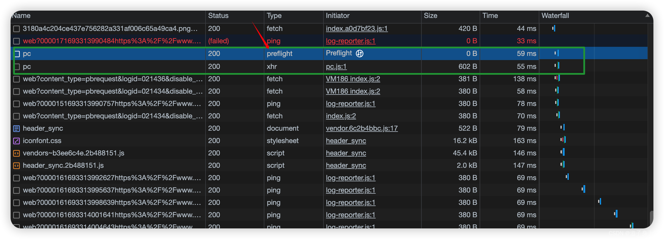The width and height of the screenshot is (664, 239).
Task: Open initiator link vendor.6c2b4bbc.js:17
Action: click(x=362, y=128)
